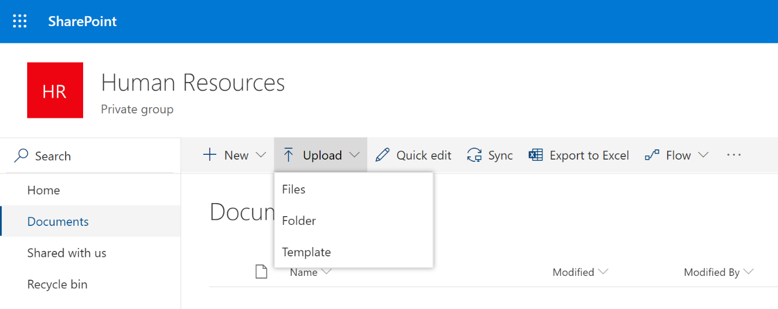778x309 pixels.
Task: Select Folder from Upload menu
Action: 354,220
